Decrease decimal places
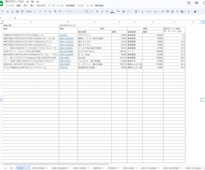Screen dimensions: 205x170 pos(50,12)
